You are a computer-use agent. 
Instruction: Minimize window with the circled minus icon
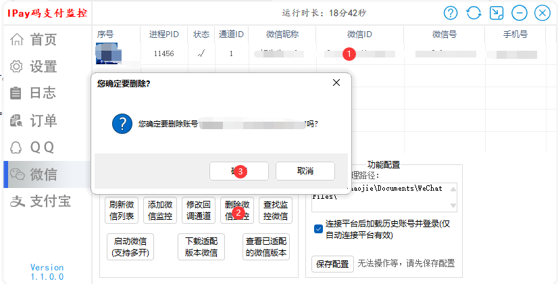[519, 13]
